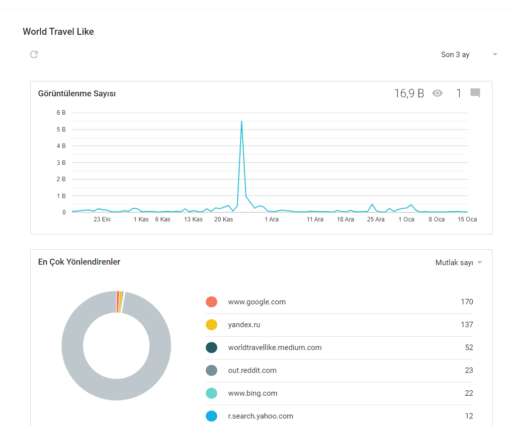Click the World Travel Like title
Screen dimensions: 513x426
[x=58, y=32]
